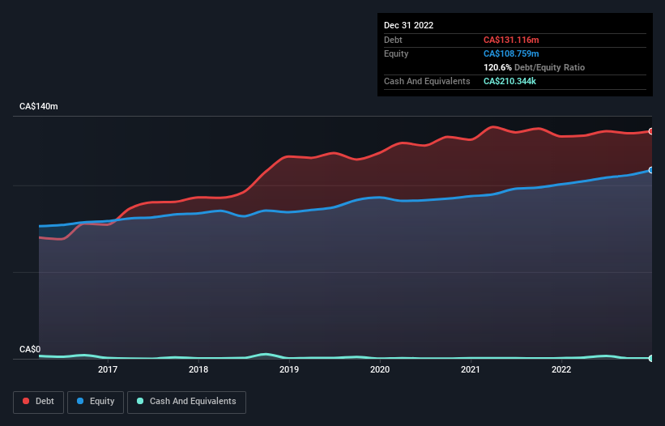665x426 pixels.
Task: Select the 2022 x-axis label
Action: (x=561, y=369)
